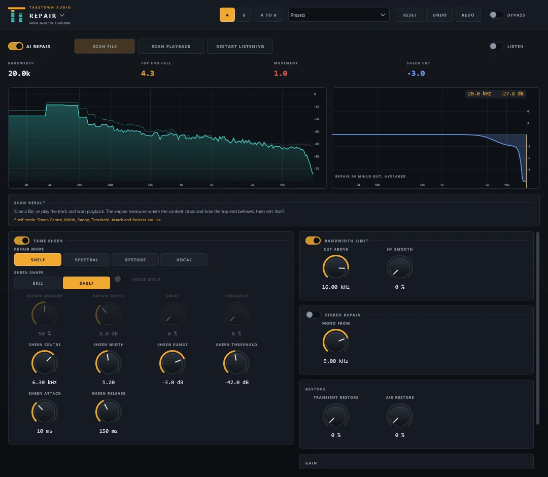Image resolution: width=548 pixels, height=477 pixels.
Task: Click the SHEEN ATTACK knob
Action: click(x=44, y=412)
